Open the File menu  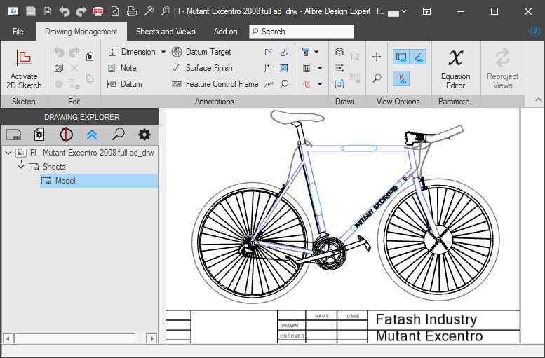point(18,32)
